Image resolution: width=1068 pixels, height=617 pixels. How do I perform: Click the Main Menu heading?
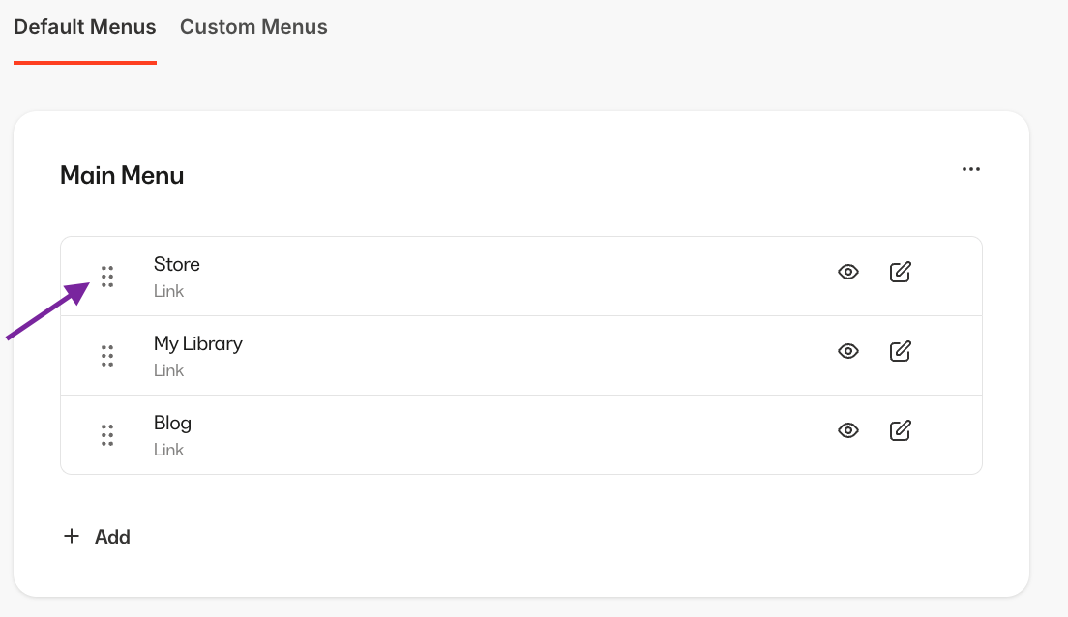coord(122,175)
